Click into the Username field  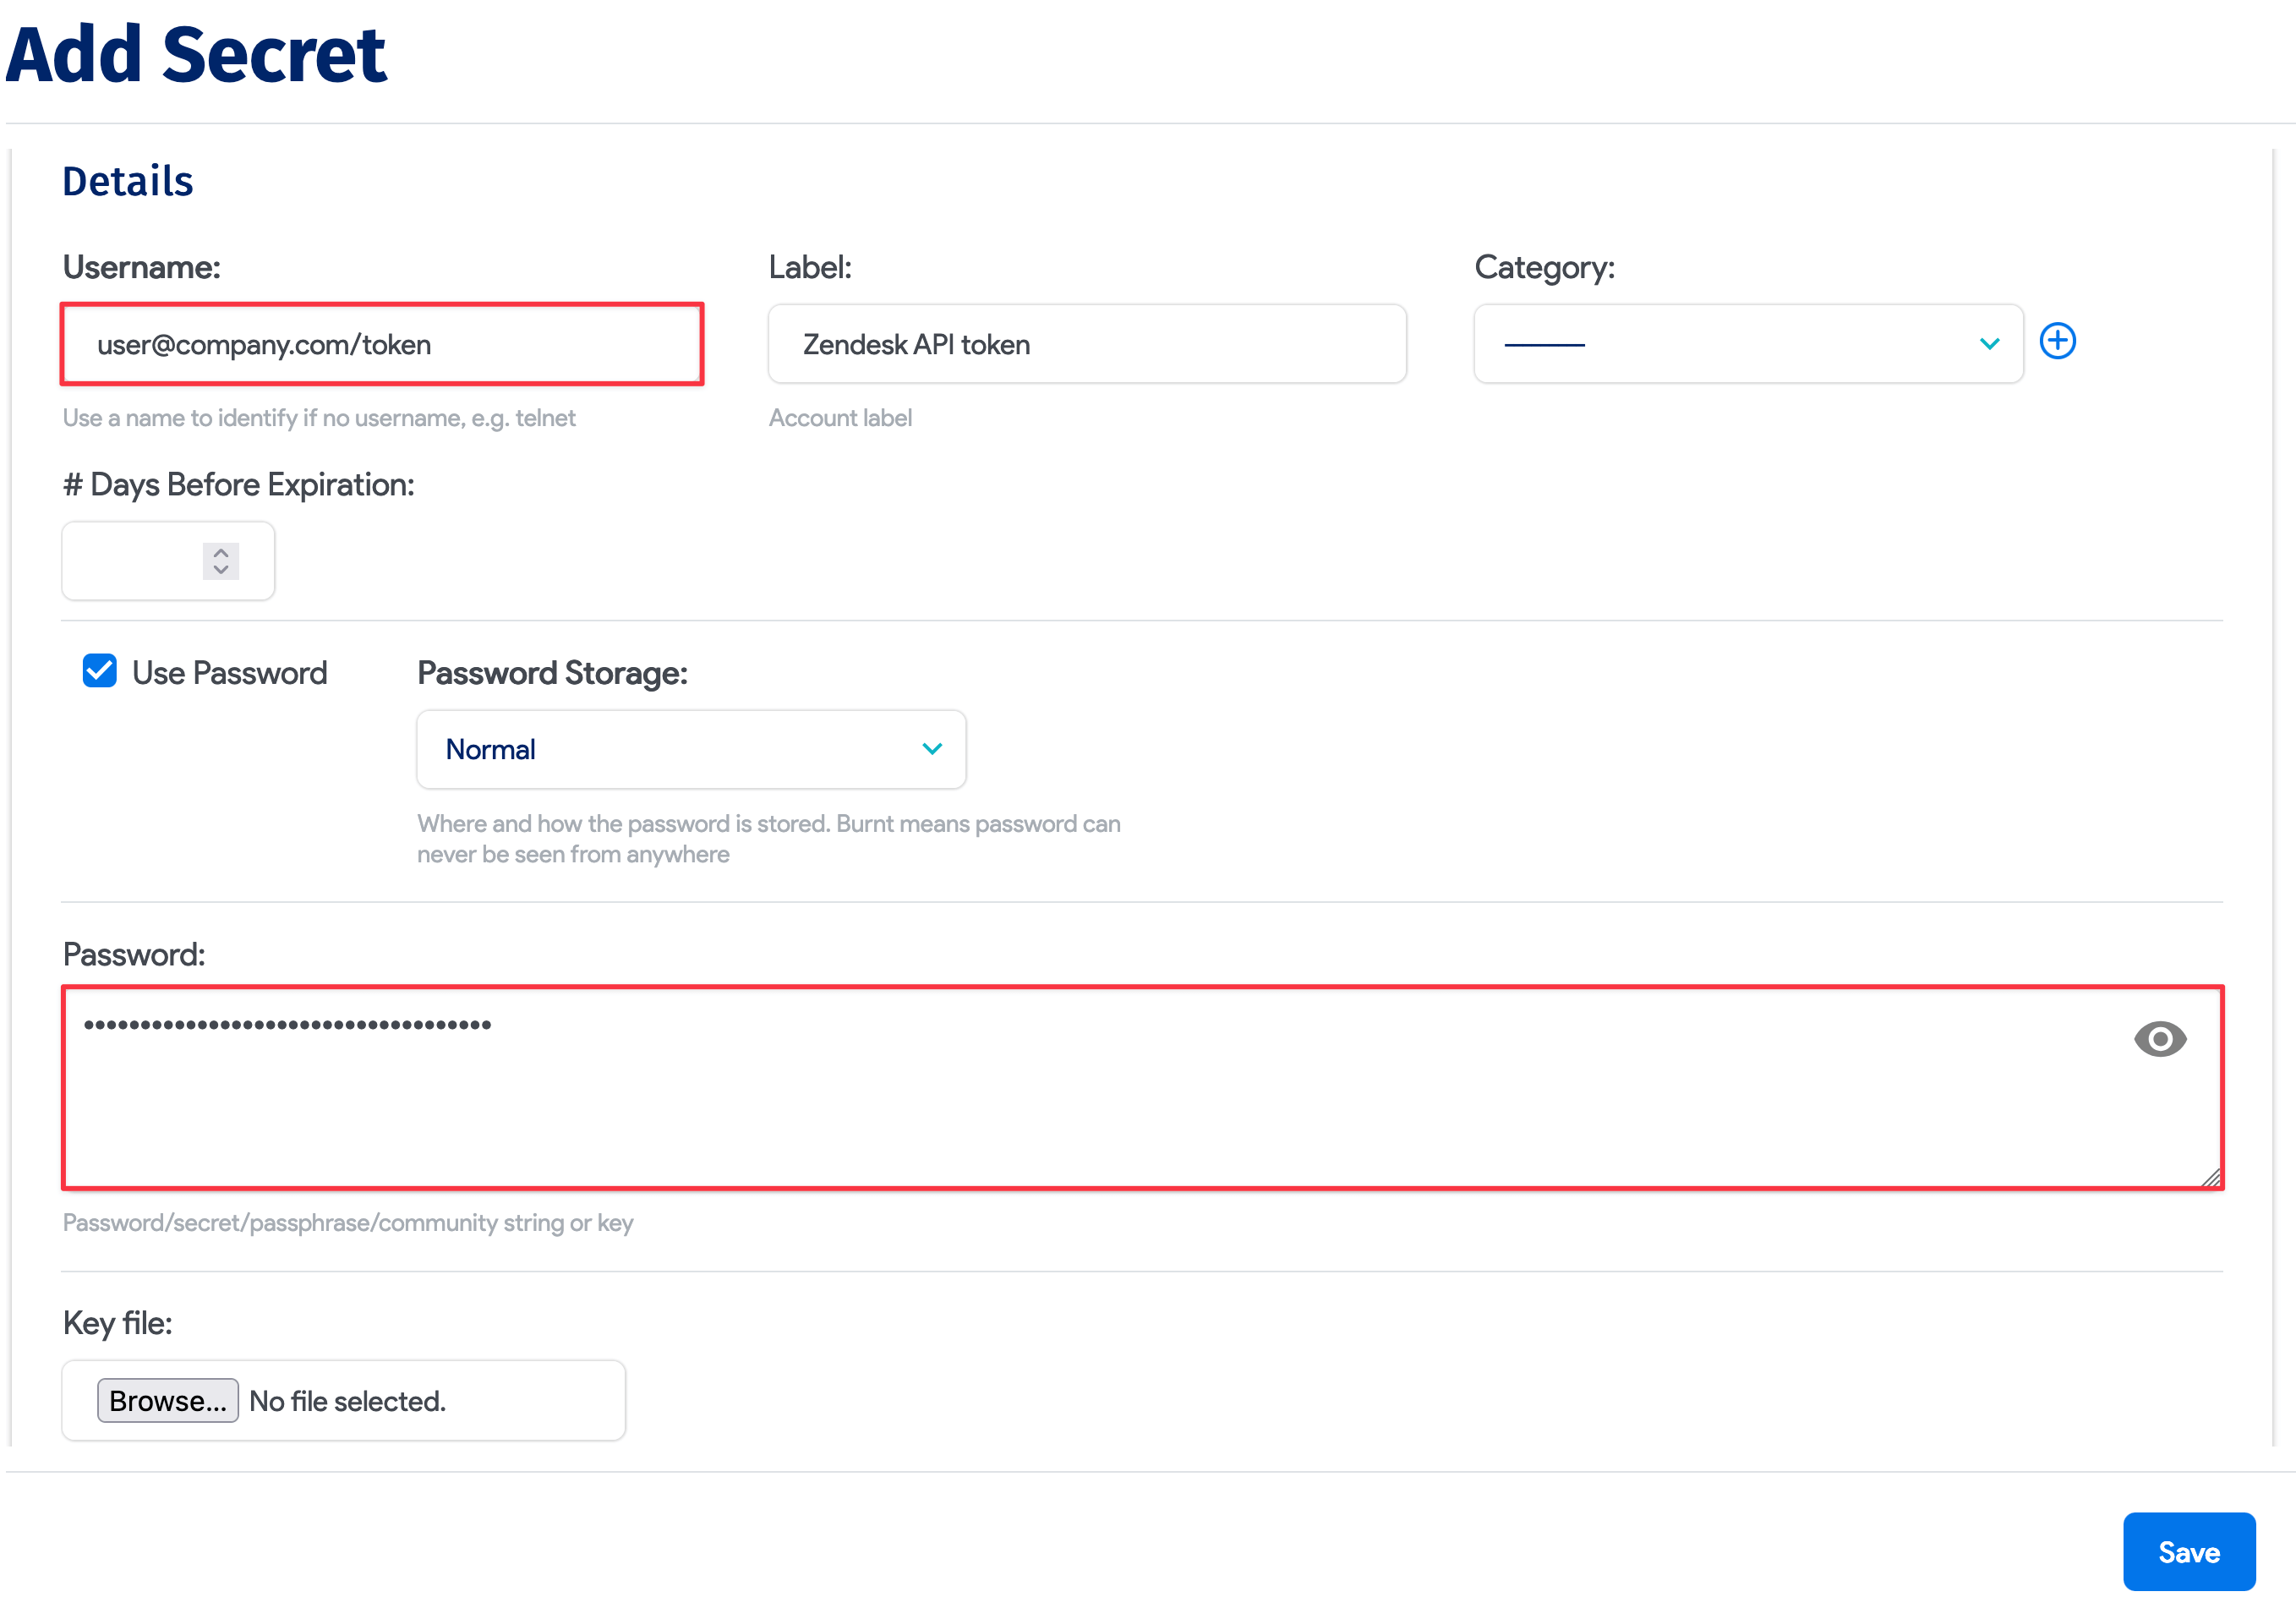(382, 344)
